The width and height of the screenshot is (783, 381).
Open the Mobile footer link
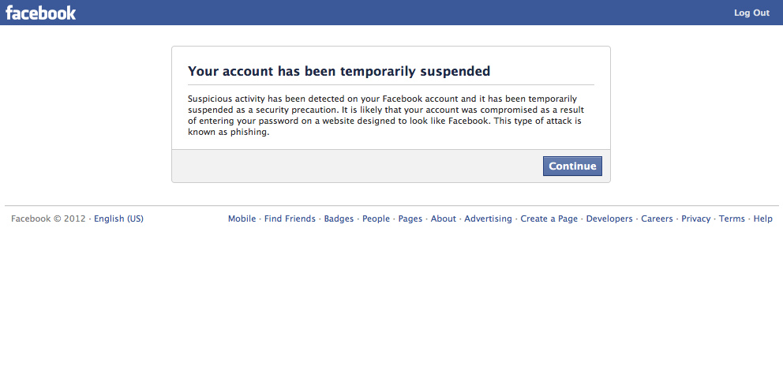(242, 219)
